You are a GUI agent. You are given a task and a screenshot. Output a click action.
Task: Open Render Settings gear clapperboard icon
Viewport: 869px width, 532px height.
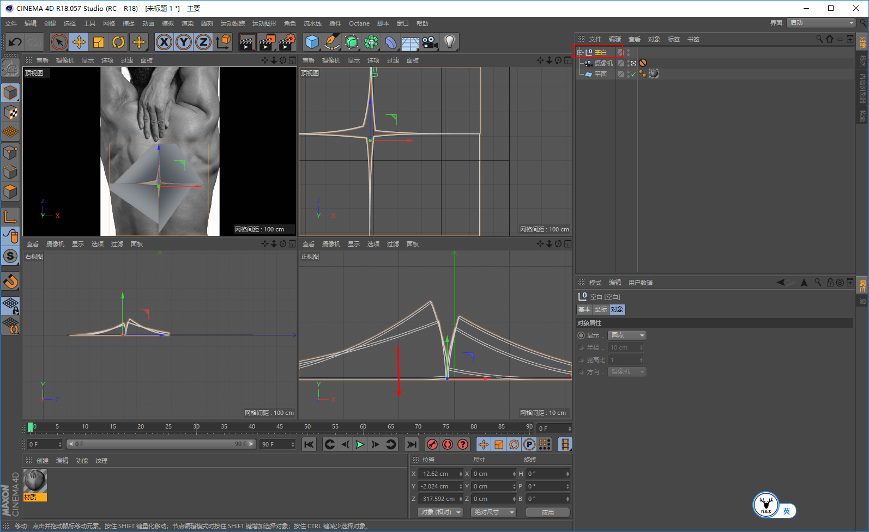[x=287, y=42]
